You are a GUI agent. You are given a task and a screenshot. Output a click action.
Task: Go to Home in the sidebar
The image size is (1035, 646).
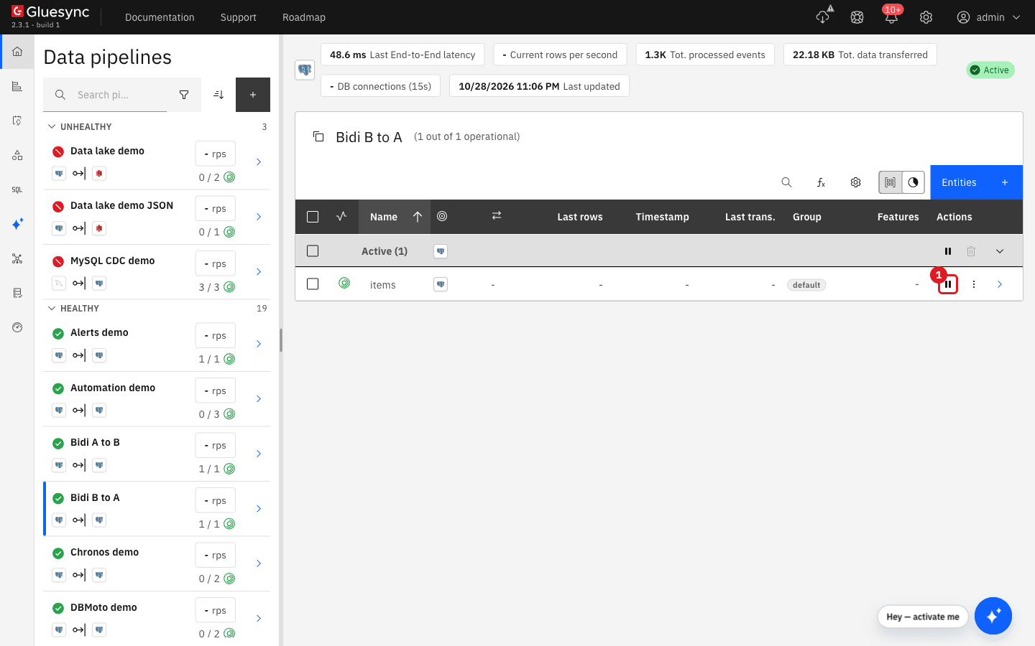(x=17, y=52)
